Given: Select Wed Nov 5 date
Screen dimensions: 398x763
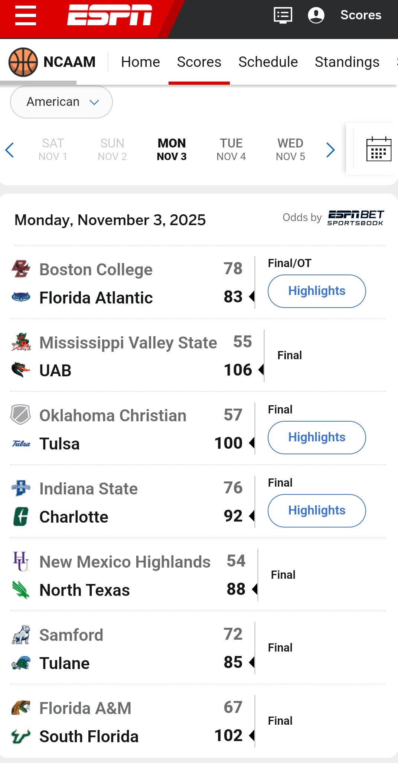Looking at the screenshot, I should [x=290, y=149].
